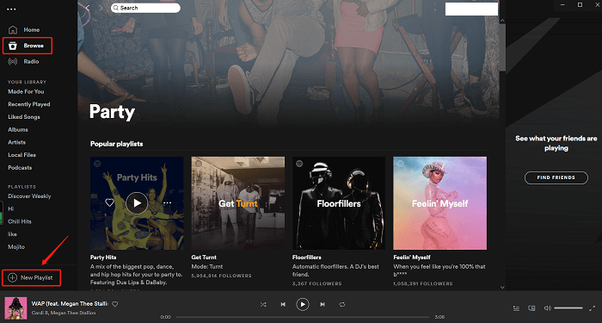Open Made For You library
The height and width of the screenshot is (323, 602).
[26, 91]
